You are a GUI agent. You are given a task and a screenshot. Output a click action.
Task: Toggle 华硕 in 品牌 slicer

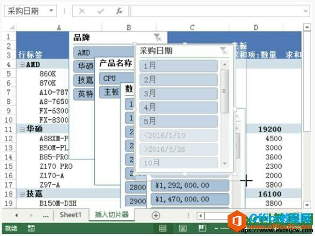point(84,66)
